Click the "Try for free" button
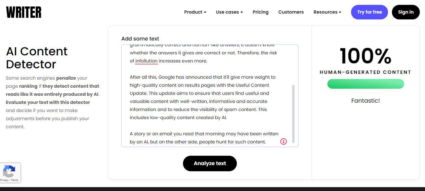 pyautogui.click(x=369, y=12)
